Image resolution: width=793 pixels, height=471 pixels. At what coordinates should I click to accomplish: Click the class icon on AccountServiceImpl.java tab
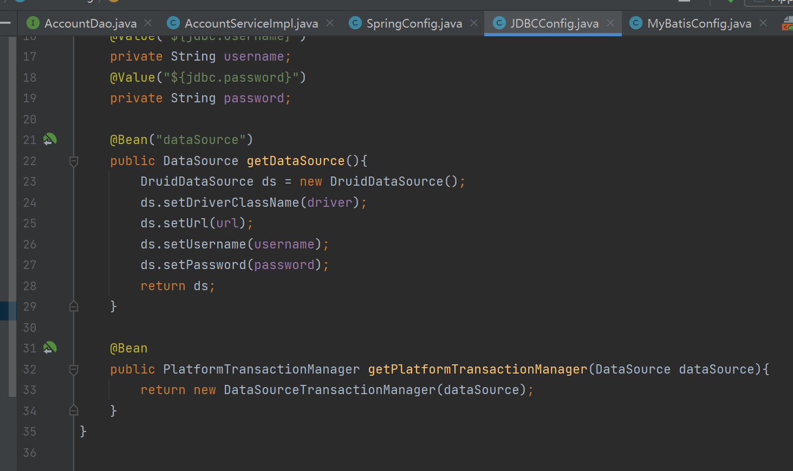click(173, 23)
